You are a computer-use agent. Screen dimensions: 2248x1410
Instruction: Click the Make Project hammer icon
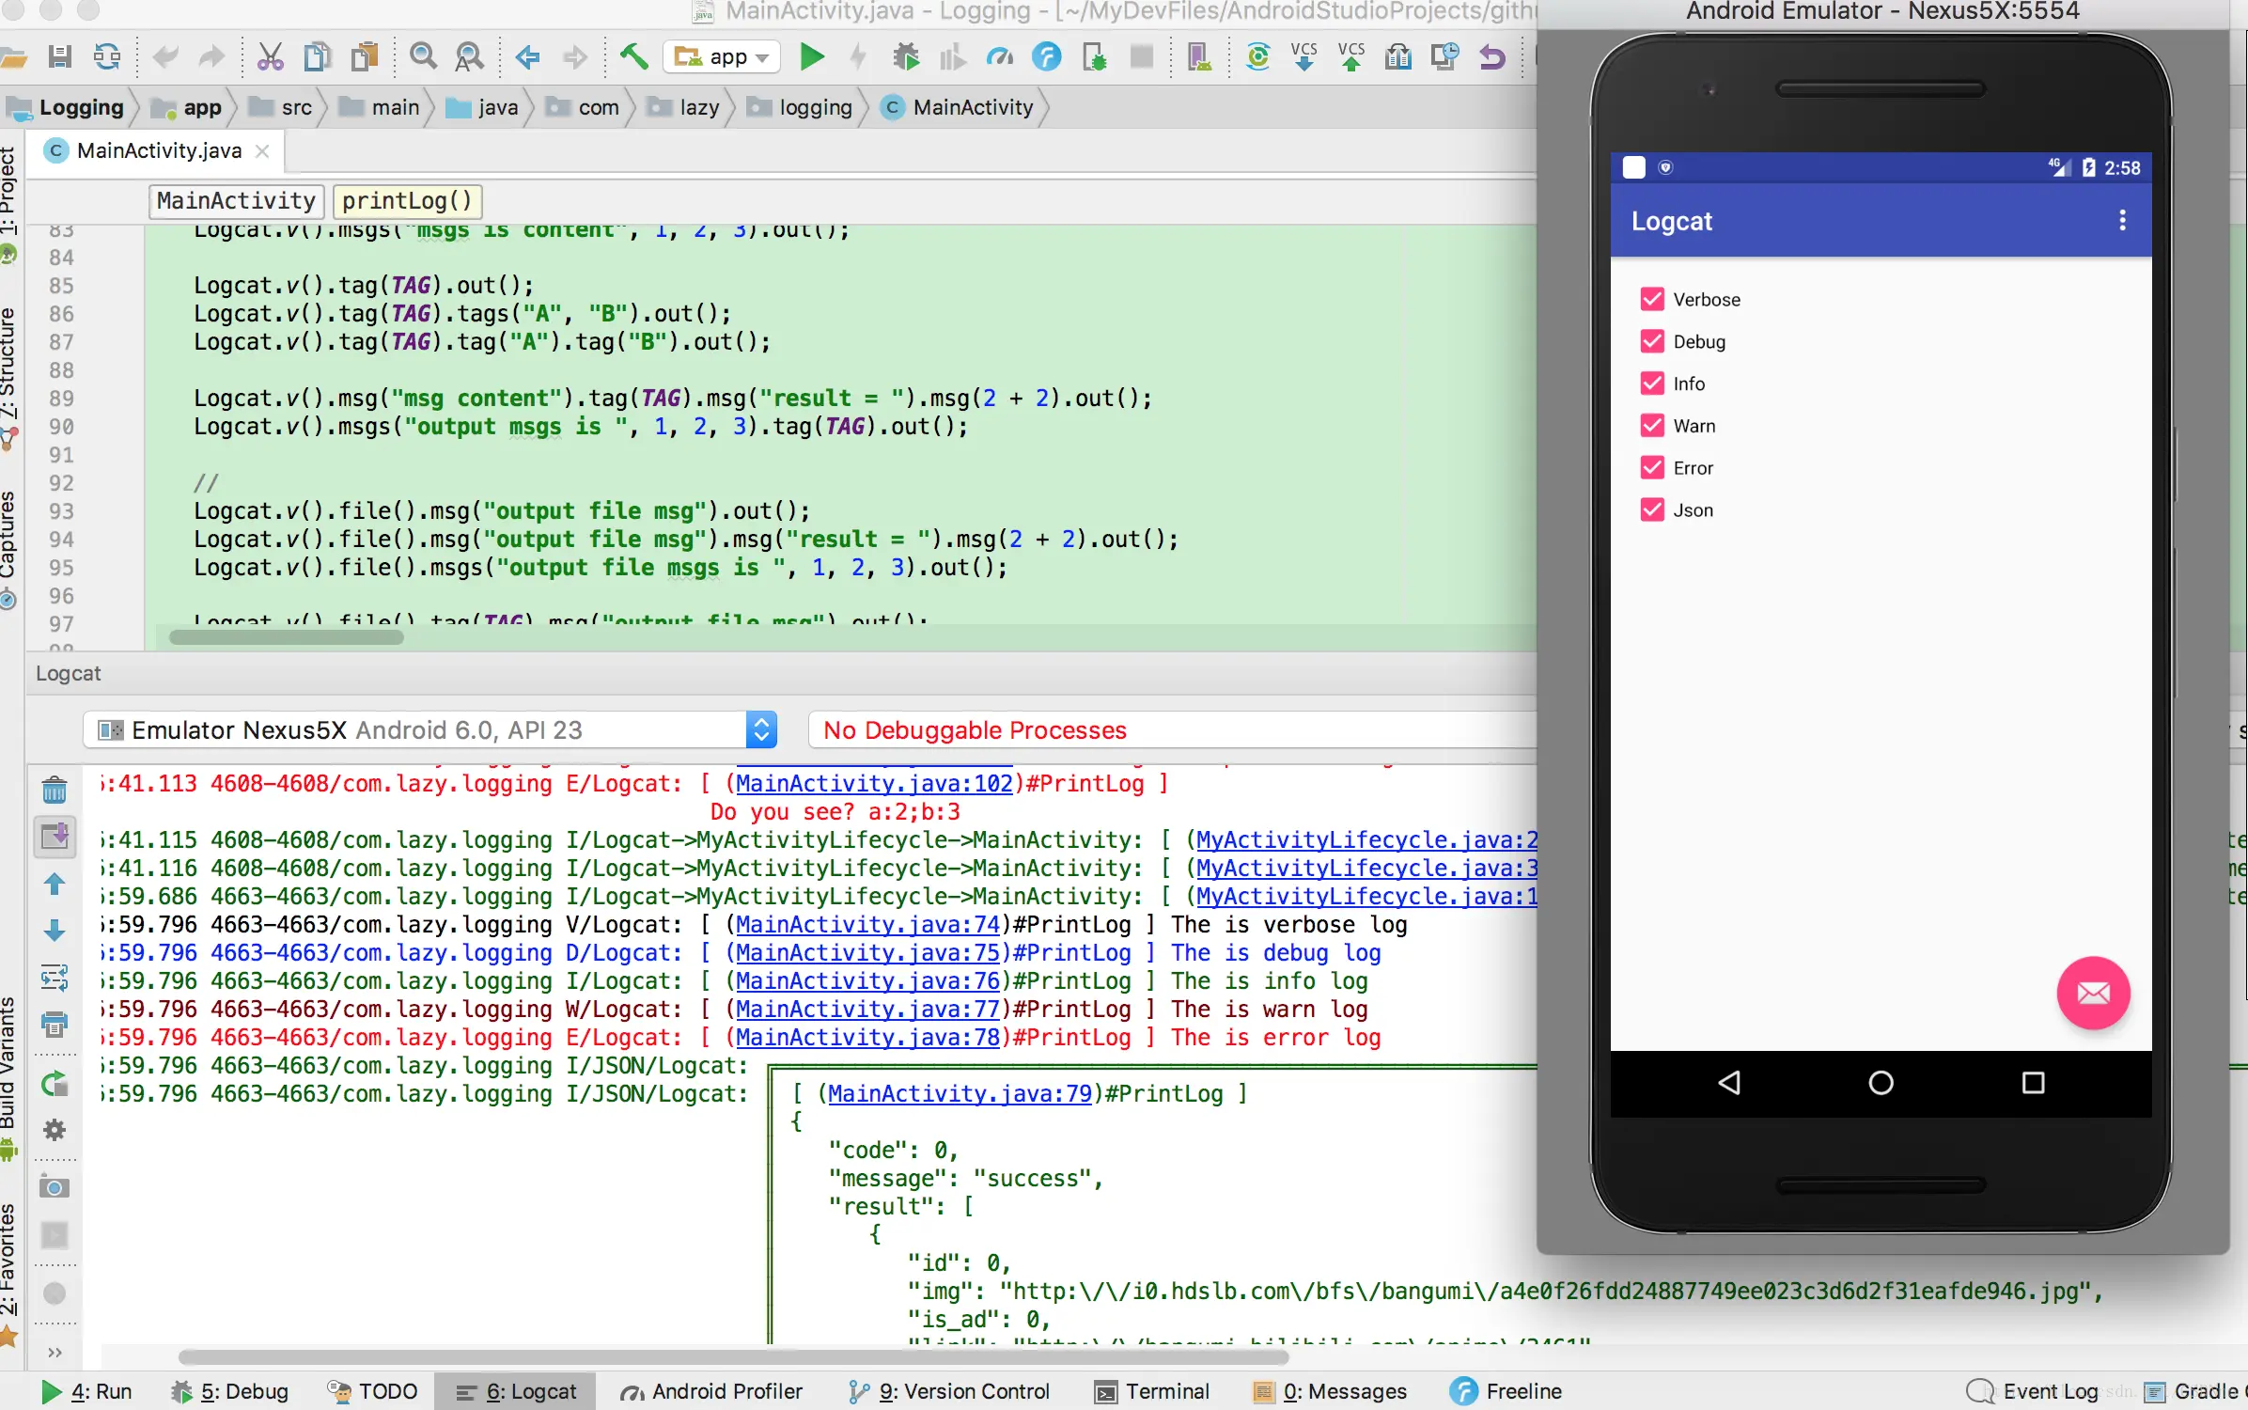[634, 57]
